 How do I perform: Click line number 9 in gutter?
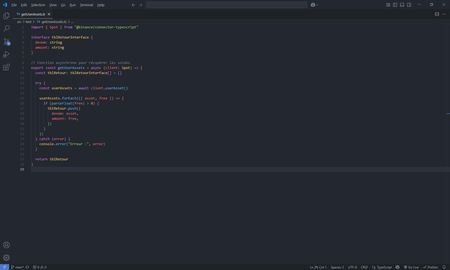[x=23, y=68]
